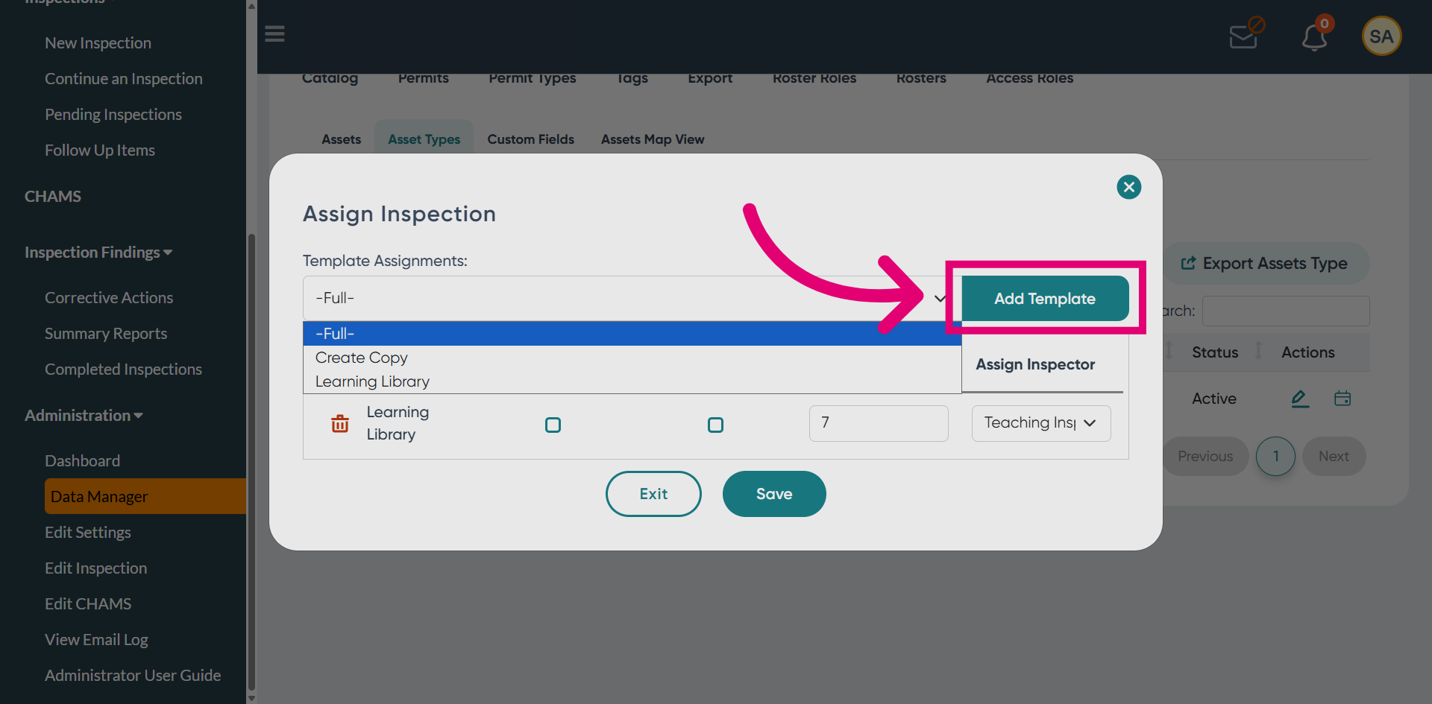Collapse the Inspection Findings section
Viewport: 1432px width, 704px height.
(98, 253)
